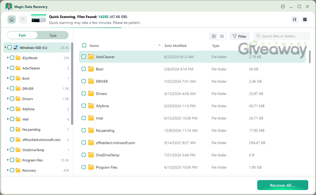The height and width of the screenshot is (195, 316).
Task: Switch to list view
Action: tap(222, 36)
